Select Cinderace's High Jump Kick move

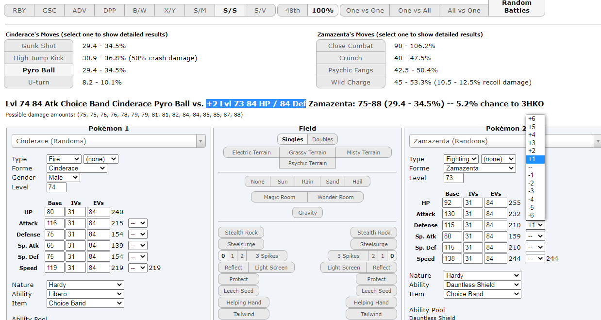point(38,58)
